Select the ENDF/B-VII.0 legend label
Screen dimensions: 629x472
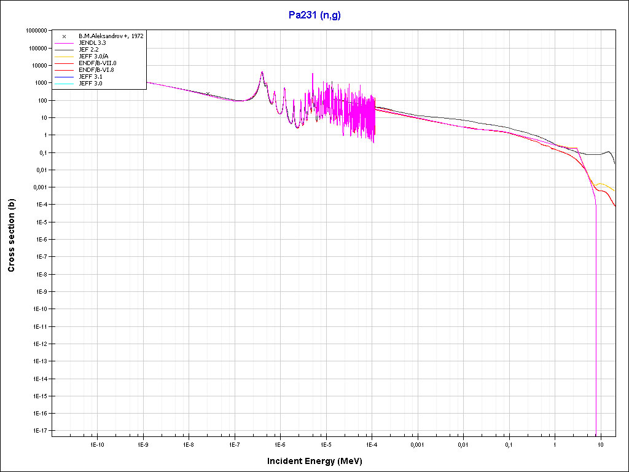click(x=97, y=63)
